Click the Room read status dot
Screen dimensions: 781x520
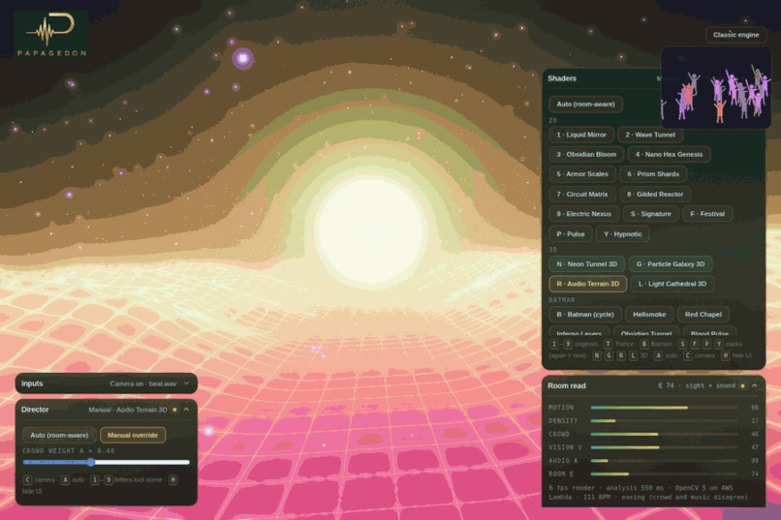click(742, 385)
